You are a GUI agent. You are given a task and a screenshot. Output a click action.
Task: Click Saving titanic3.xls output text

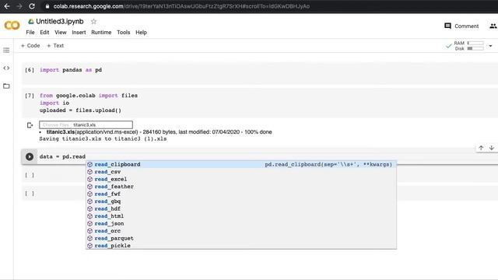point(103,138)
